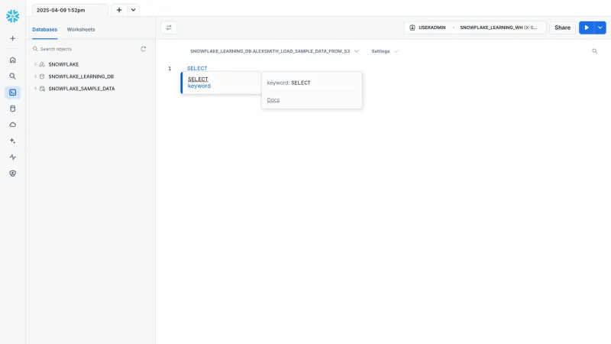The height and width of the screenshot is (344, 611).
Task: Click keyword: SELECT tooltip text
Action: 289,83
